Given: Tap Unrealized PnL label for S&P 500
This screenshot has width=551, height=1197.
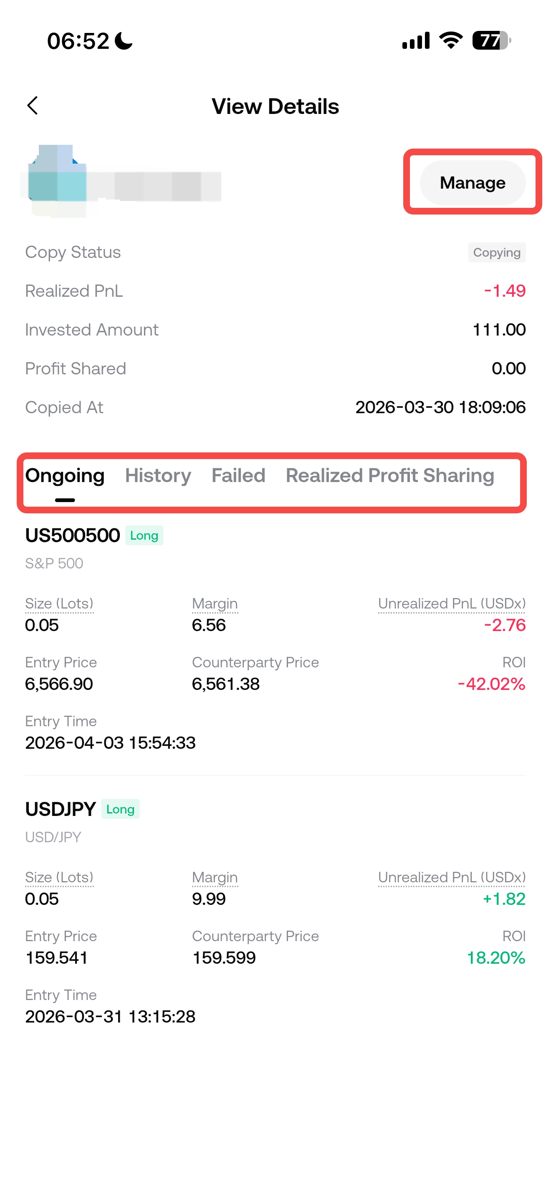Looking at the screenshot, I should pos(451,604).
